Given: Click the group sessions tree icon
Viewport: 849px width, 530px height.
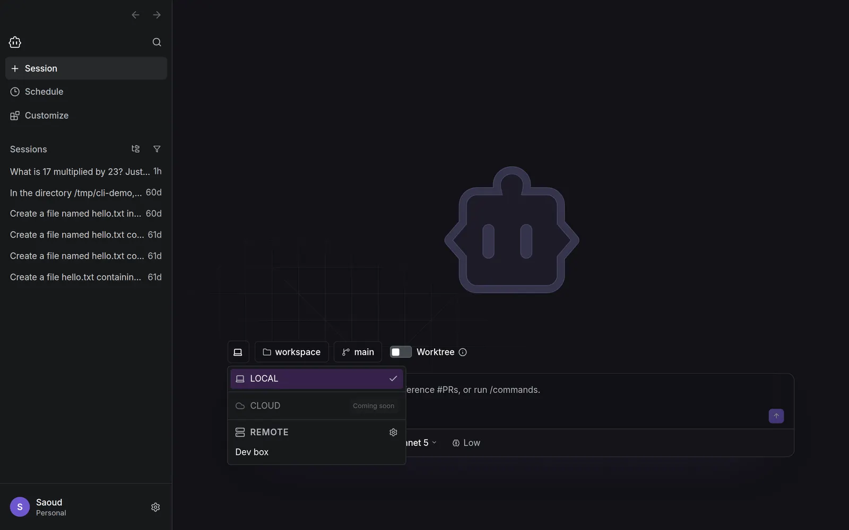Looking at the screenshot, I should [135, 149].
